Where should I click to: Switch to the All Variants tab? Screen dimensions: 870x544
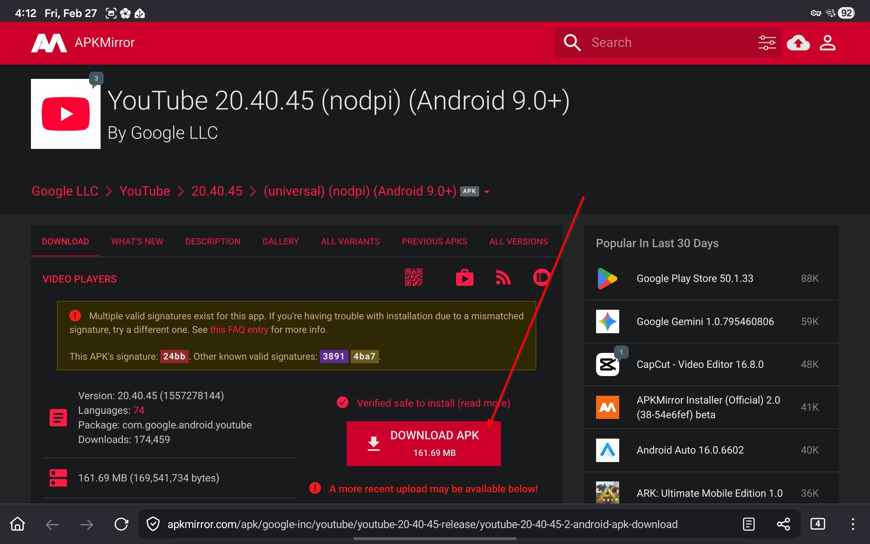(x=350, y=241)
